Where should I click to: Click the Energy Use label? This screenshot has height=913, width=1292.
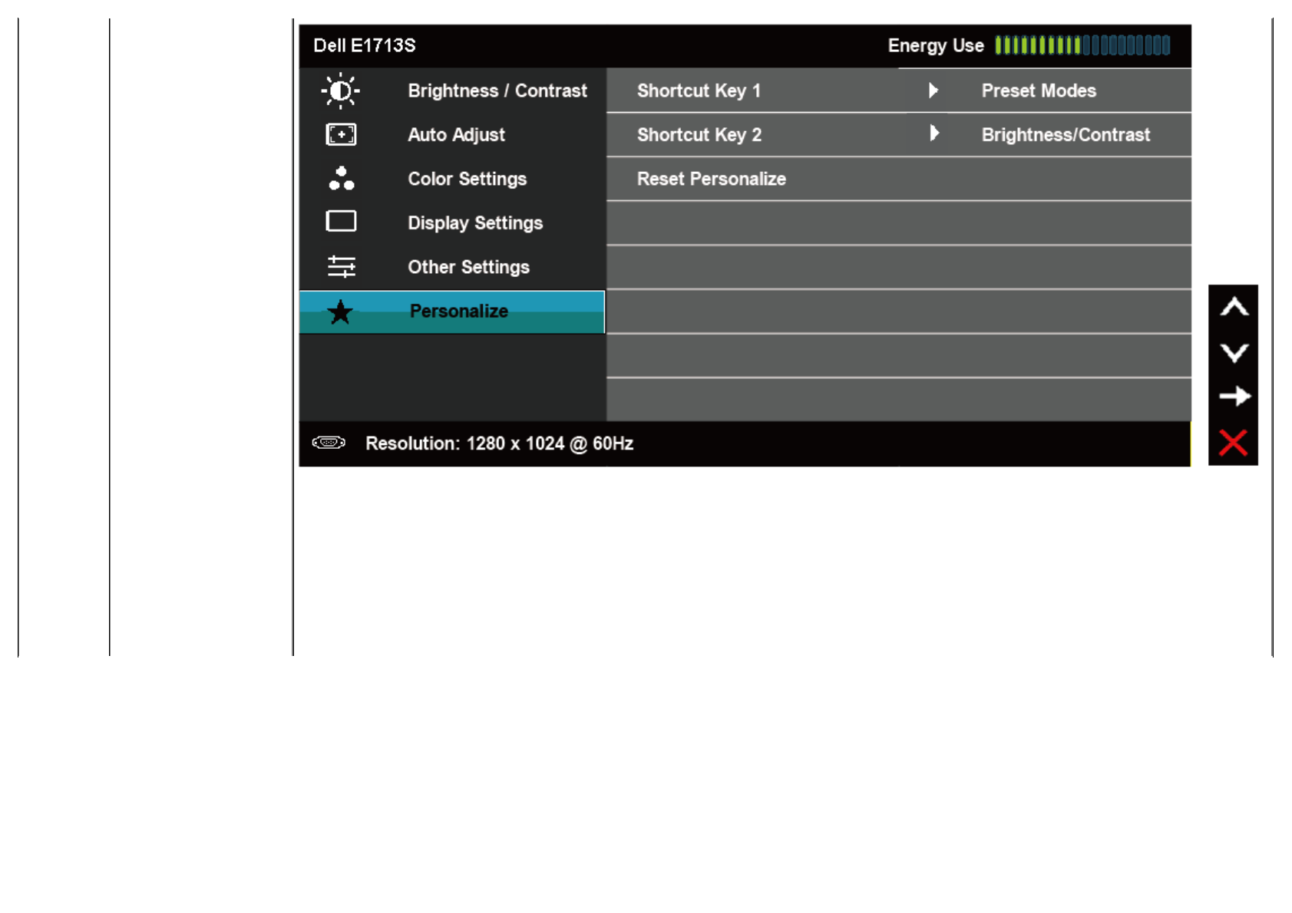coord(936,46)
